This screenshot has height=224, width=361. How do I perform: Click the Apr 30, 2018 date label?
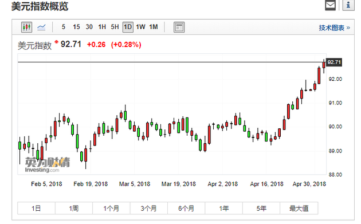coord(309,184)
